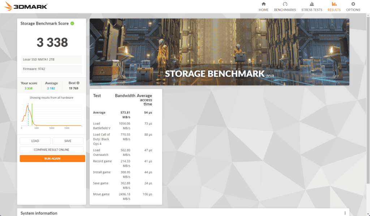
Task: Select the Results chart icon
Action: tap(334, 4)
